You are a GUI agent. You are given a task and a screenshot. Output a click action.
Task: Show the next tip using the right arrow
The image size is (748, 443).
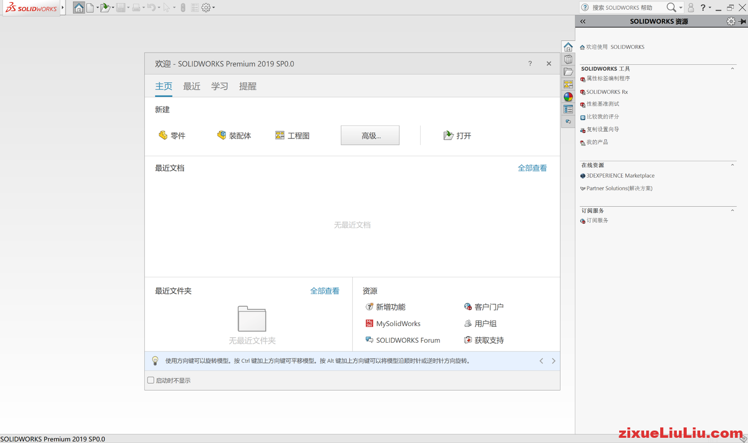point(553,360)
